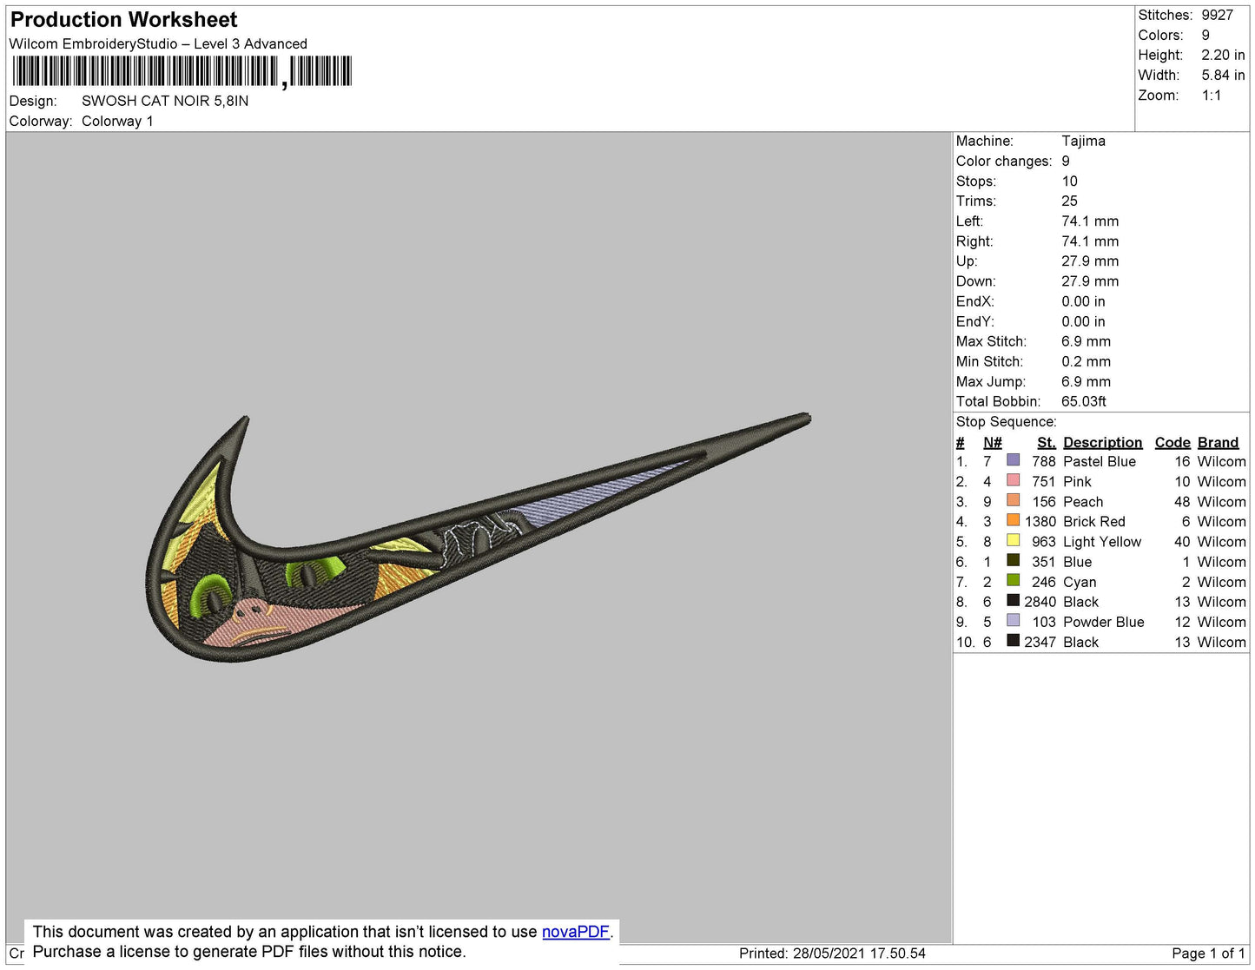Click the 'Light Yellow' description text
This screenshot has width=1255, height=970.
click(1102, 541)
